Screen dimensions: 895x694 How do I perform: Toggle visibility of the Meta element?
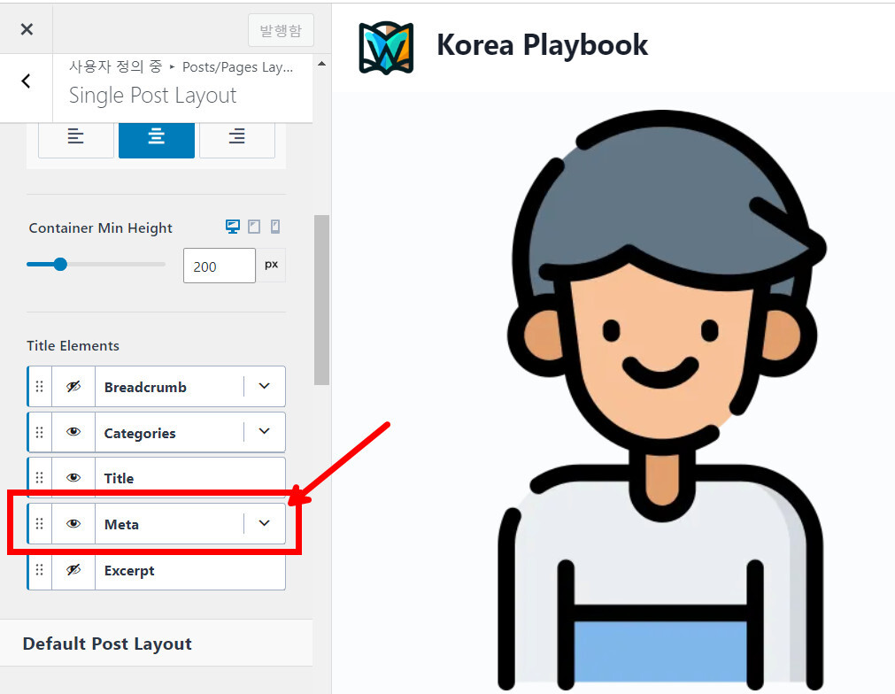(x=73, y=524)
